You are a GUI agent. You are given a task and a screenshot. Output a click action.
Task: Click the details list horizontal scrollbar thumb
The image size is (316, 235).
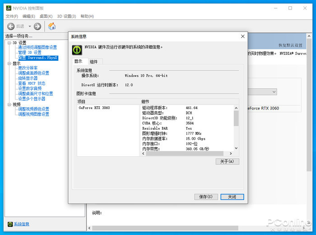pyautogui.click(x=185, y=154)
